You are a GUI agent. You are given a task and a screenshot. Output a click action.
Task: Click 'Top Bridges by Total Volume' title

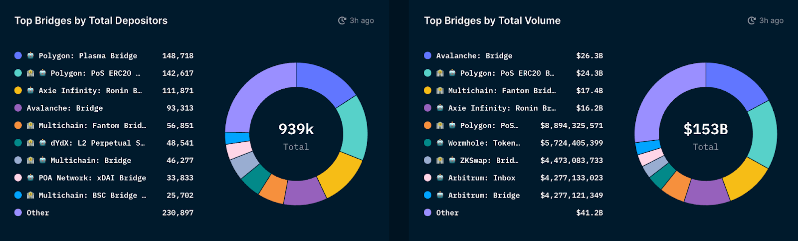pos(492,20)
